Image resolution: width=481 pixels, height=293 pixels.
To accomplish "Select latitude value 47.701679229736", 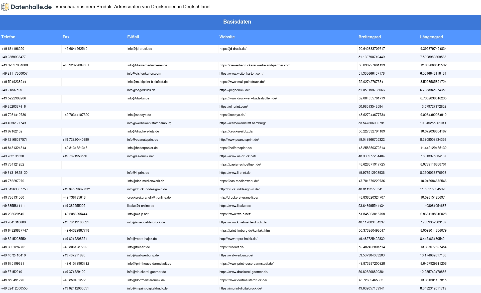I will (372, 181).
